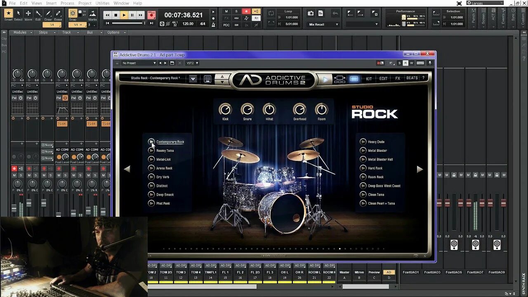Open the Addictive Drums preset browser list icon

193,78
